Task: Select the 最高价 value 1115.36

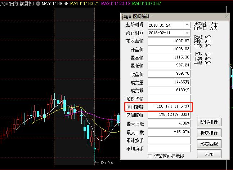Action: point(169,57)
